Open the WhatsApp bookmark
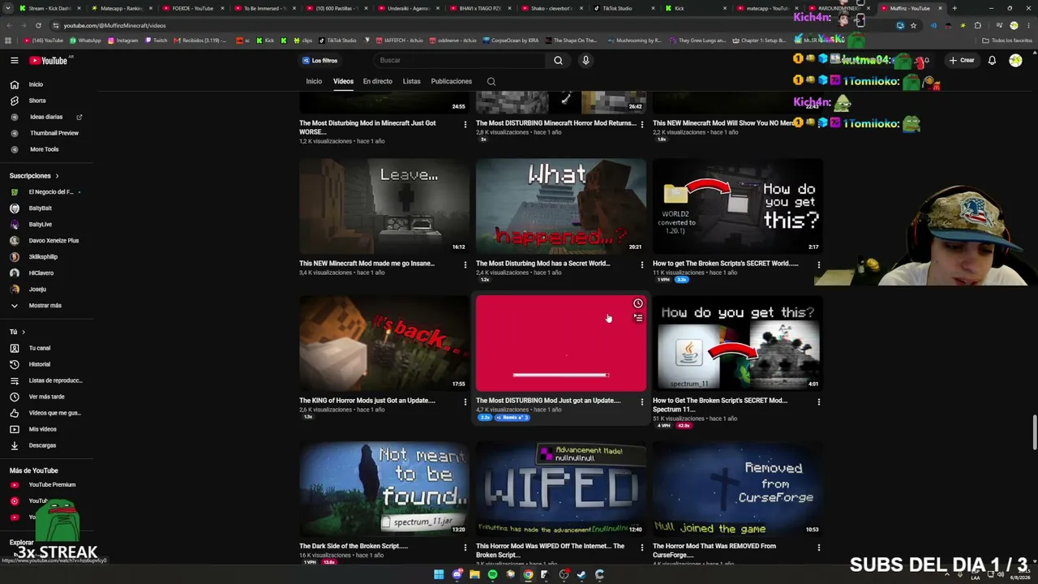The image size is (1038, 584). [84, 40]
